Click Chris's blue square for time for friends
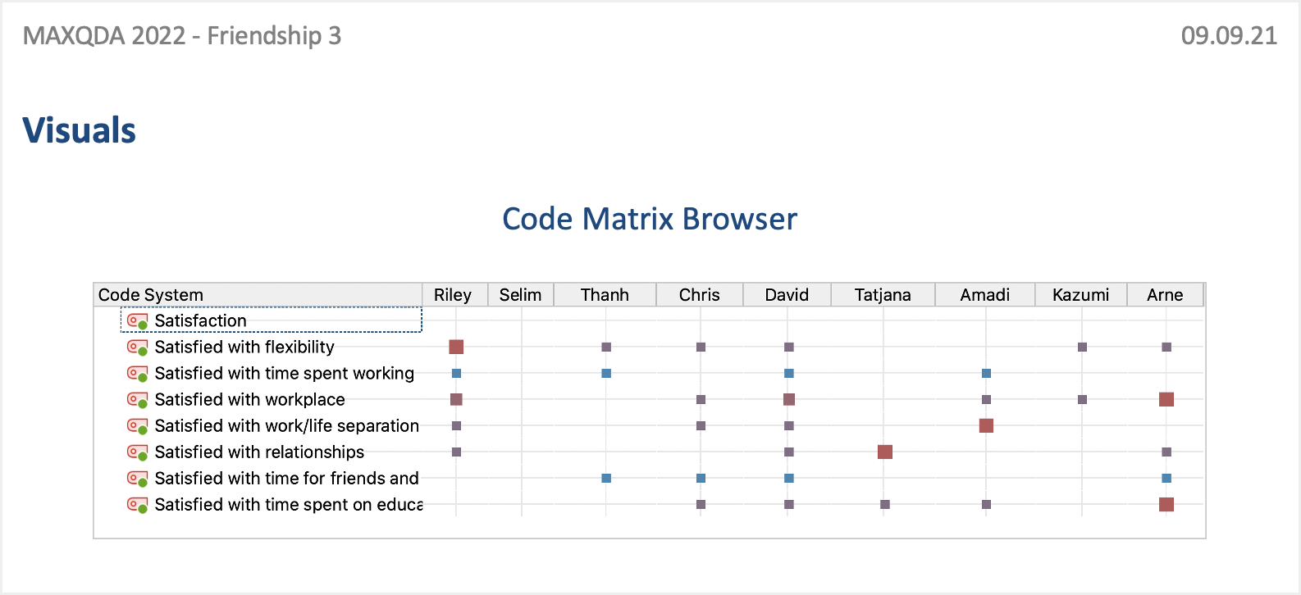 tap(701, 478)
